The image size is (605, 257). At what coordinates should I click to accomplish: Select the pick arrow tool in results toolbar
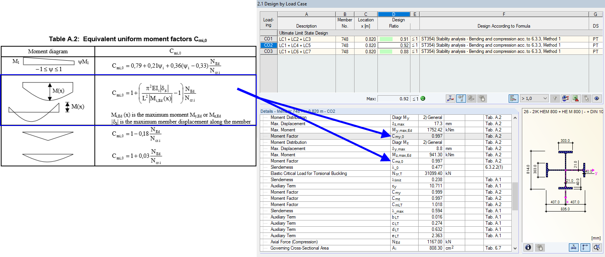(586, 98)
